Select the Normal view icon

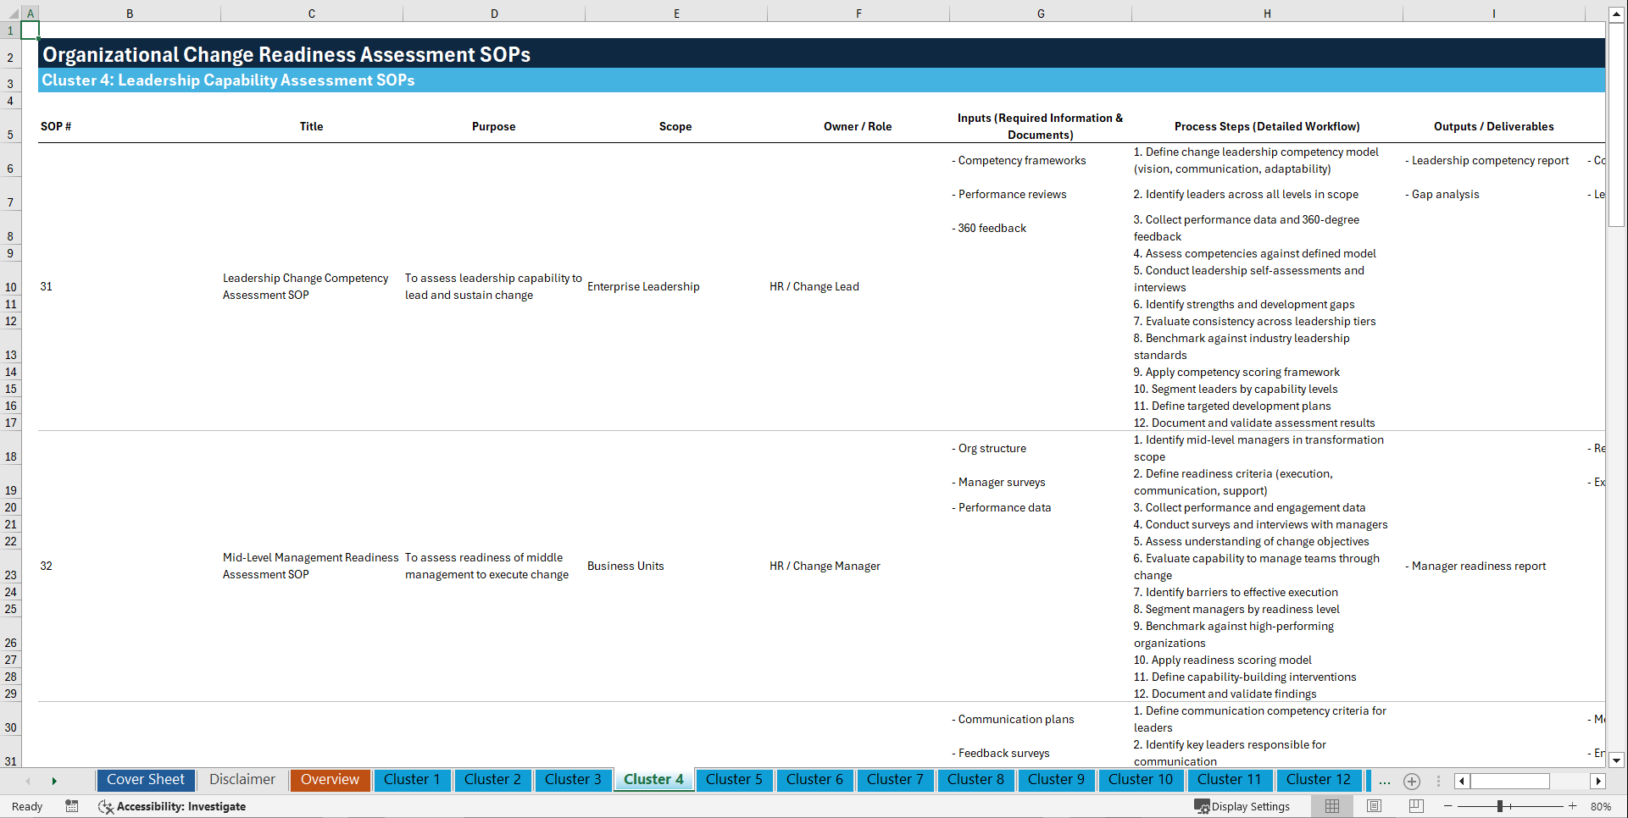[x=1331, y=806]
